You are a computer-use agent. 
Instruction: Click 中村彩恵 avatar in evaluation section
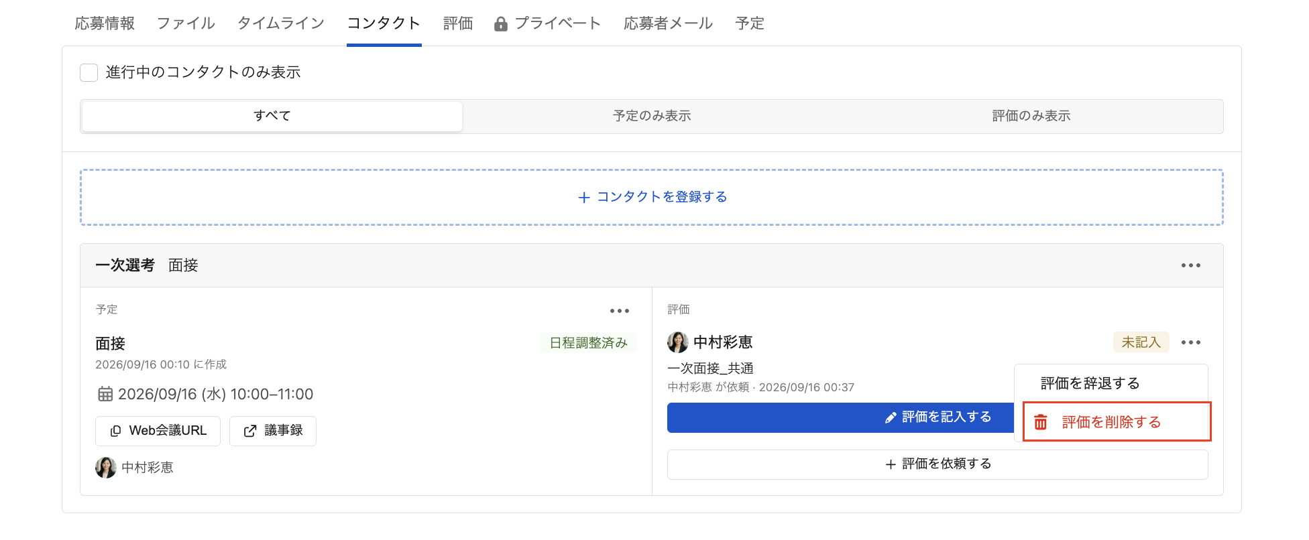pyautogui.click(x=678, y=342)
